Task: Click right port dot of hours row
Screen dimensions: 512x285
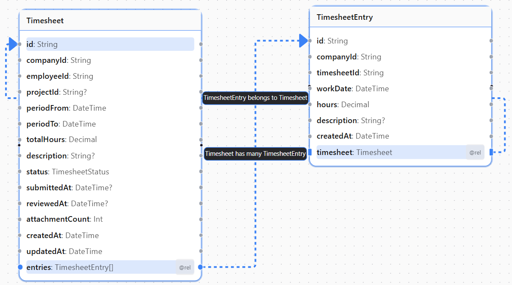Action: click(x=491, y=104)
